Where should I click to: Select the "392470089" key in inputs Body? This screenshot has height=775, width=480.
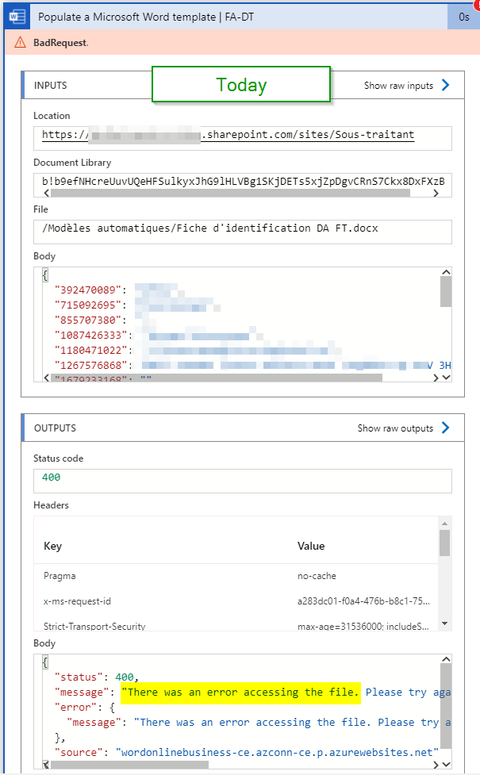click(x=88, y=290)
